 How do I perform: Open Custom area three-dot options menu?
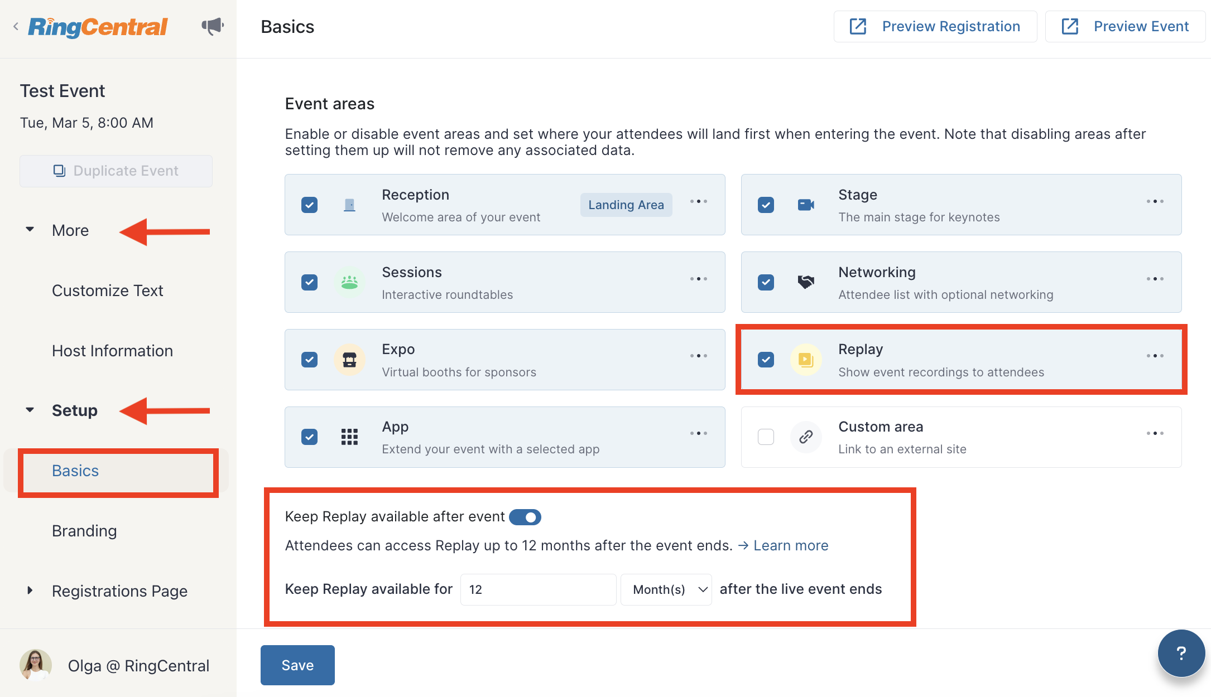[1155, 433]
